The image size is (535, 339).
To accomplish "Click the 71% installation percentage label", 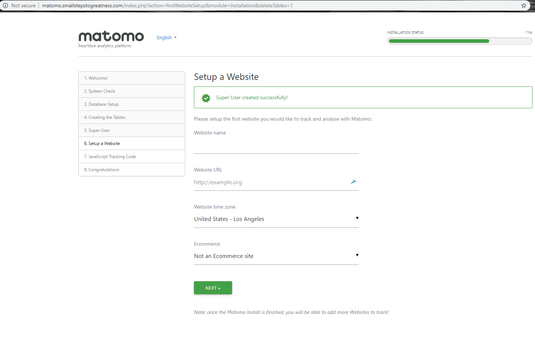I will click(x=528, y=33).
